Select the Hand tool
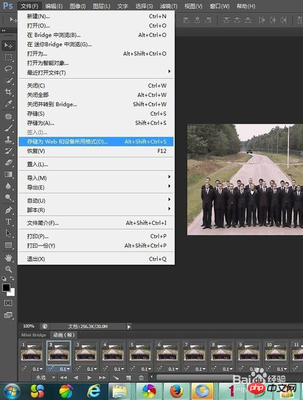The image size is (303, 400). [x=8, y=258]
